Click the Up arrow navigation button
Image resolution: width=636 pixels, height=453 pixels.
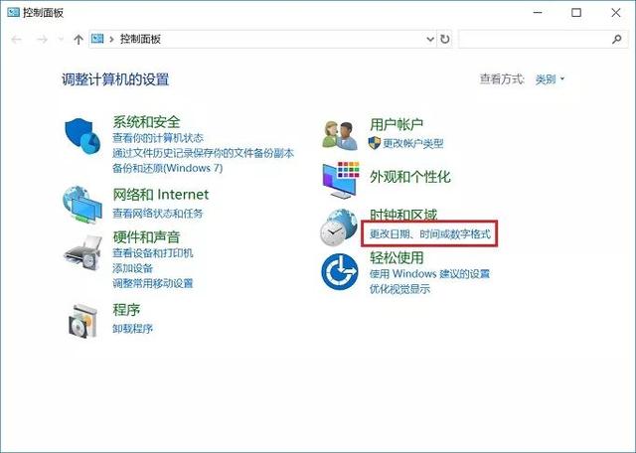click(x=79, y=40)
